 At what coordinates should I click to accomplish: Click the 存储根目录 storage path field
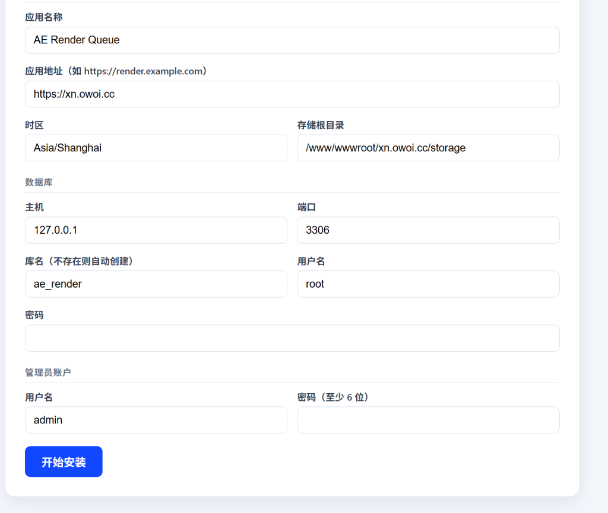pyautogui.click(x=427, y=148)
